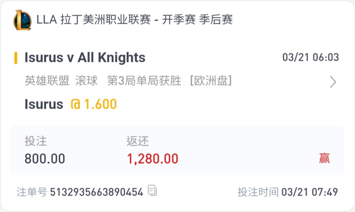Screen dimensions: 355x212
Task: Click the 第3局单局获胜 market description
Action: (144, 81)
